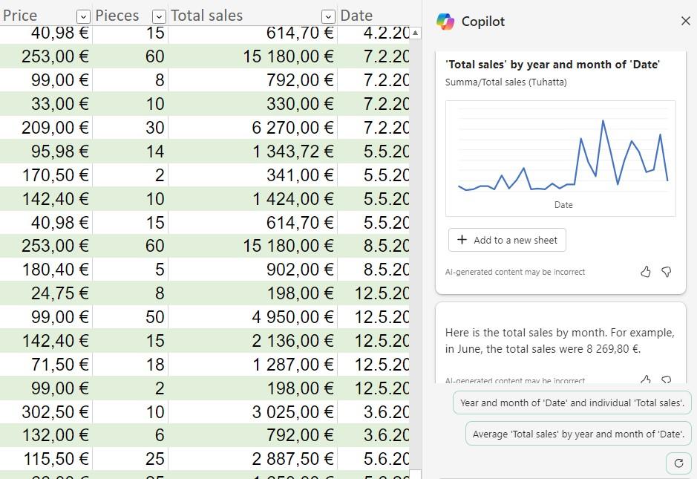Select the individual 'Total sales' suggestion

pos(572,403)
